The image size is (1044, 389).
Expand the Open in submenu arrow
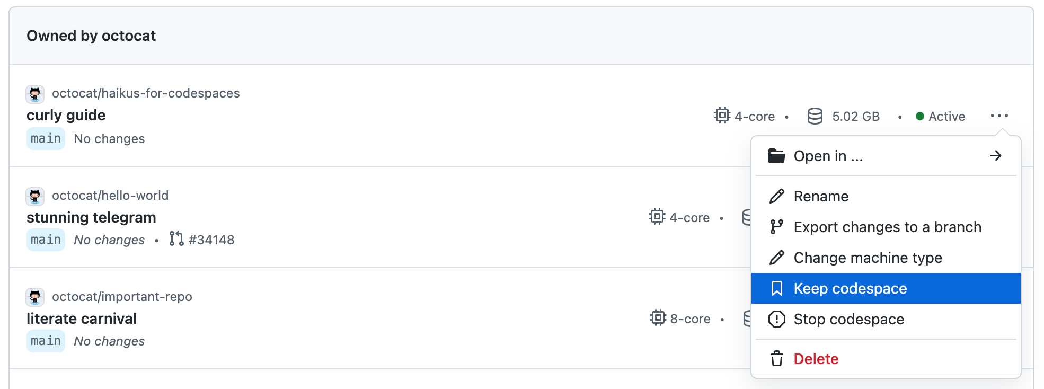(995, 156)
